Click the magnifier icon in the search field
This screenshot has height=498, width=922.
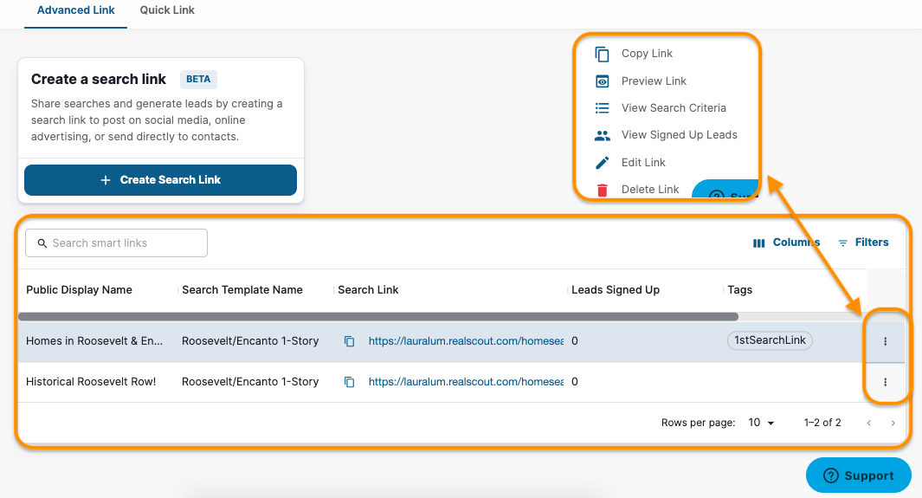(42, 243)
